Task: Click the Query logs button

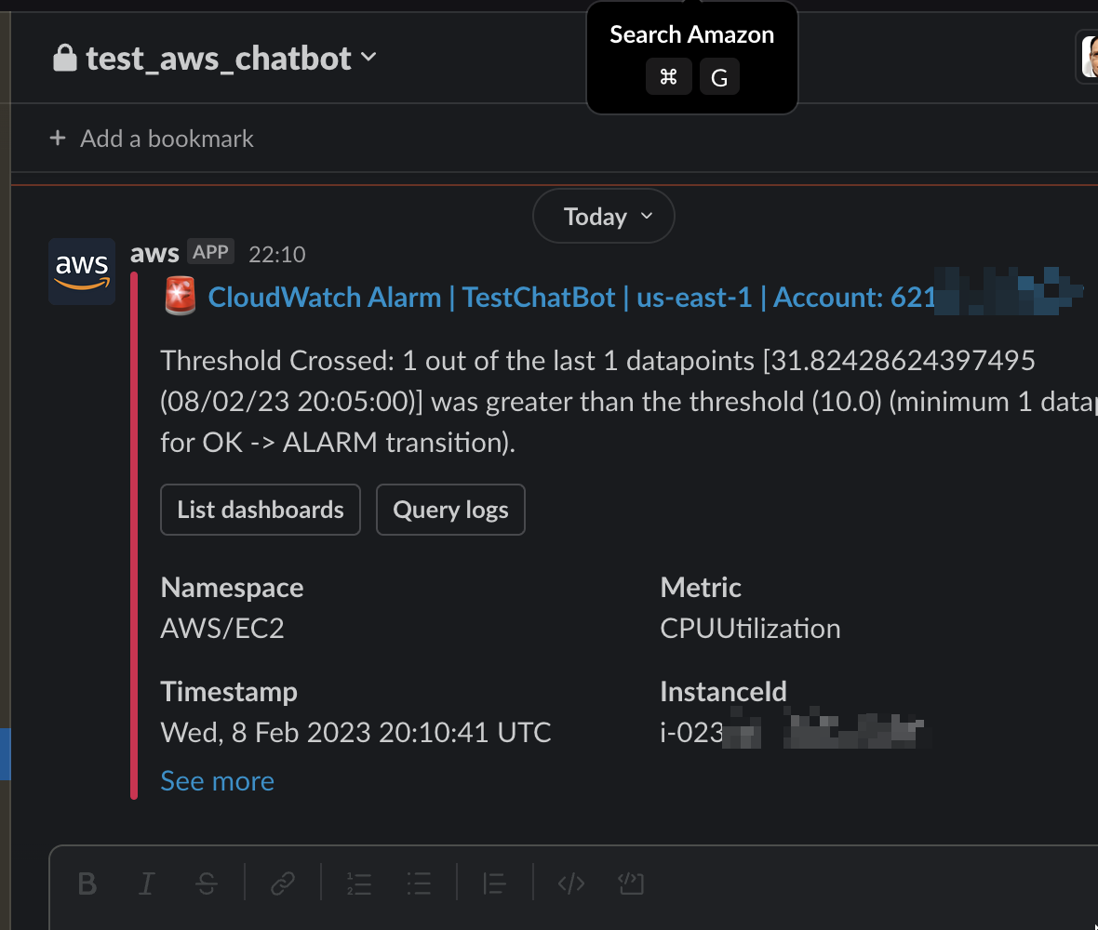Action: pos(450,510)
